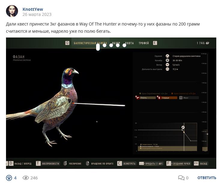Click the spacebar ПРОДАТЬ button

point(151,163)
